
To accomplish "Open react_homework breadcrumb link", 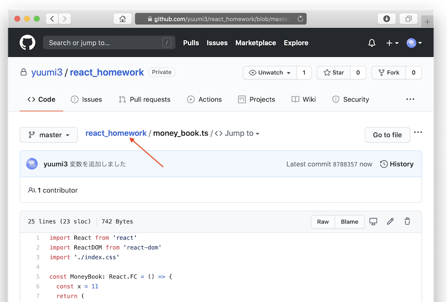I will [116, 133].
